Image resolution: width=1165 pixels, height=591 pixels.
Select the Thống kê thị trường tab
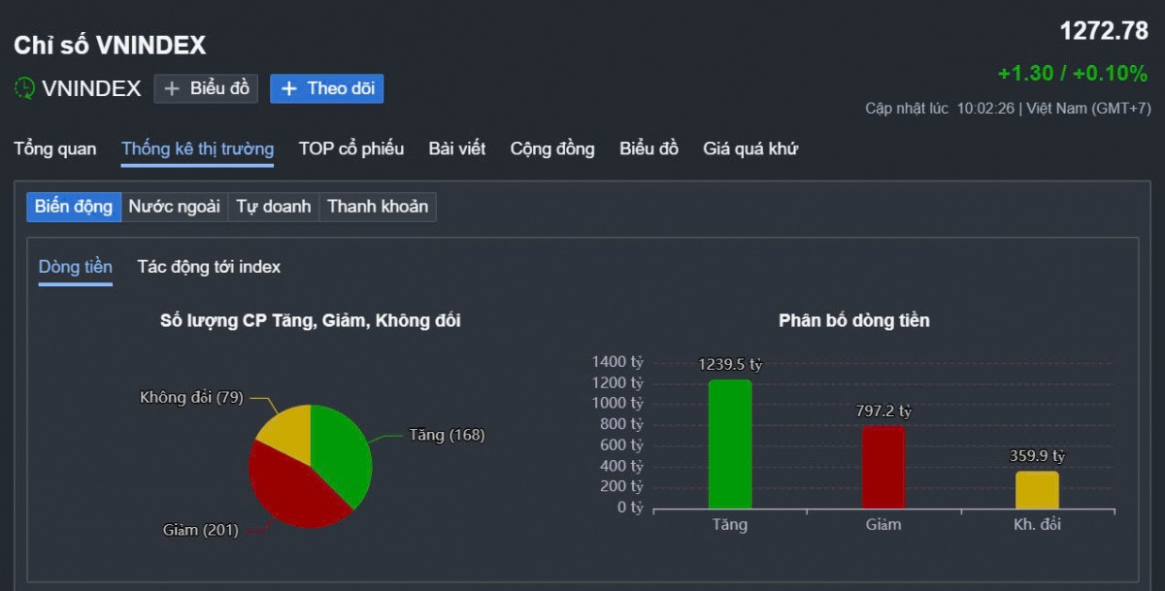pos(197,148)
